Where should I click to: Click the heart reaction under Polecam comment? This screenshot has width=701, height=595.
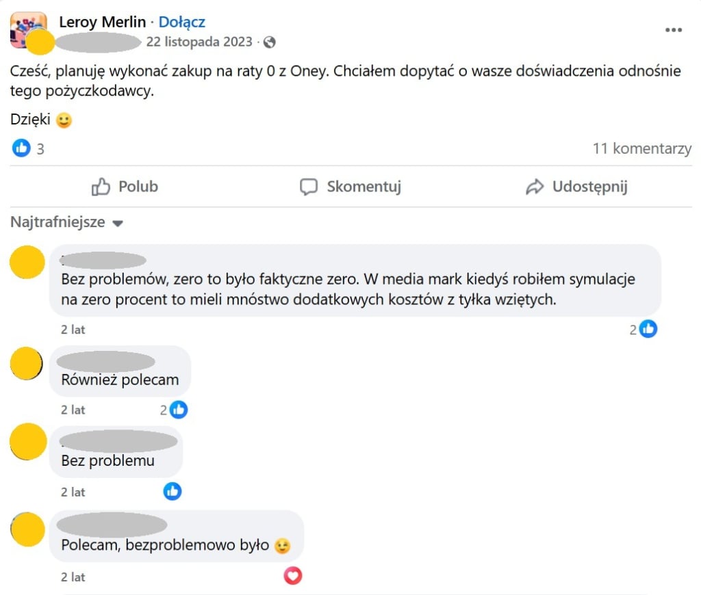pos(292,577)
